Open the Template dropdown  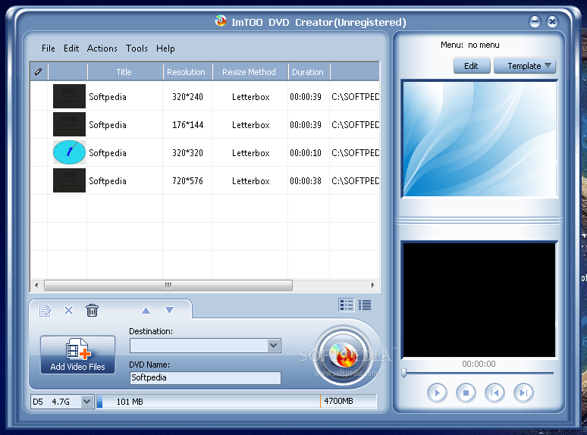(525, 66)
